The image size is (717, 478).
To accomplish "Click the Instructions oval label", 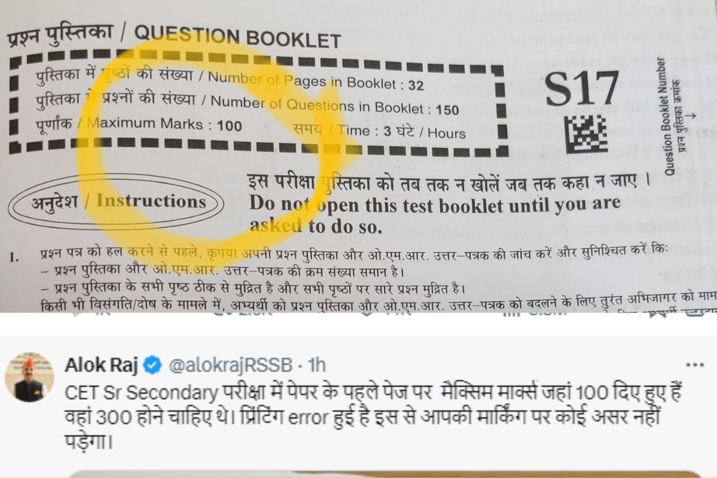I will tap(117, 201).
